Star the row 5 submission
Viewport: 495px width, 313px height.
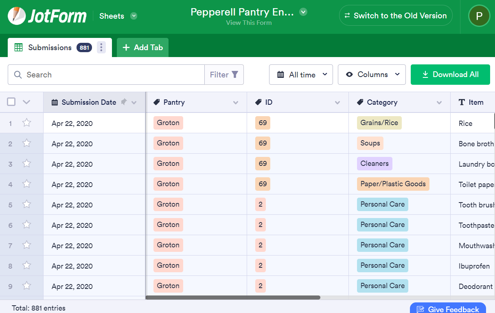27,205
